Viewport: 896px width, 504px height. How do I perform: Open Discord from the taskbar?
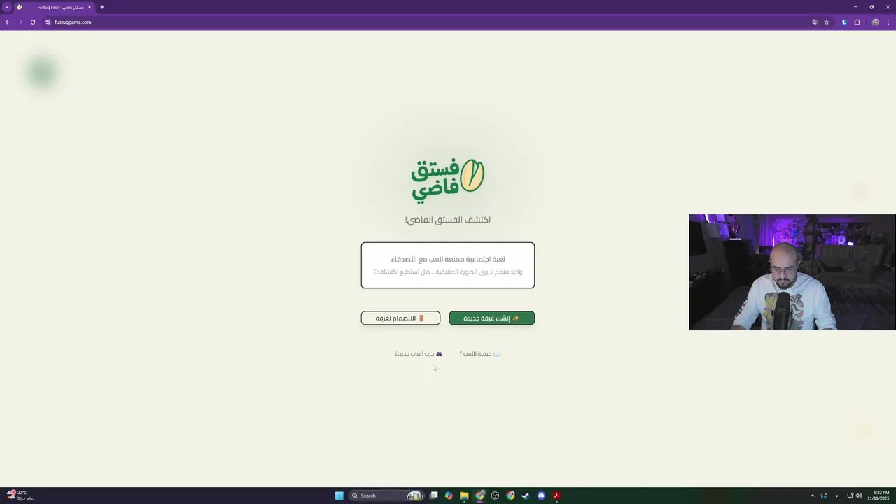[541, 496]
